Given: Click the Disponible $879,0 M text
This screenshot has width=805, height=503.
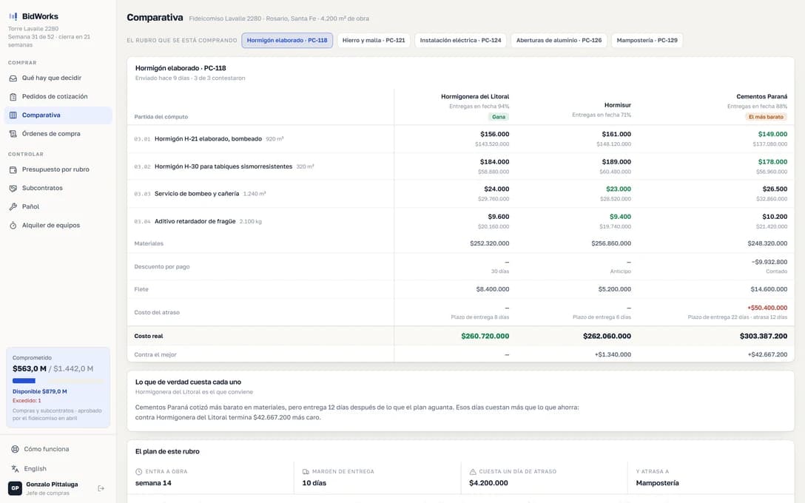Looking at the screenshot, I should coord(39,391).
